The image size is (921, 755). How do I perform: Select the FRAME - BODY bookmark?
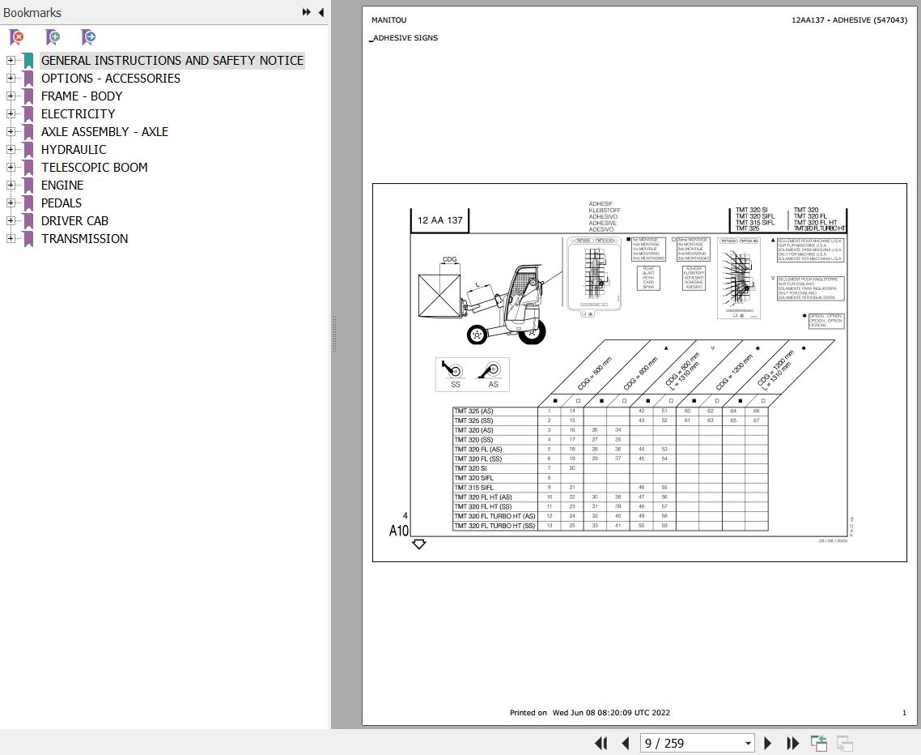click(82, 96)
